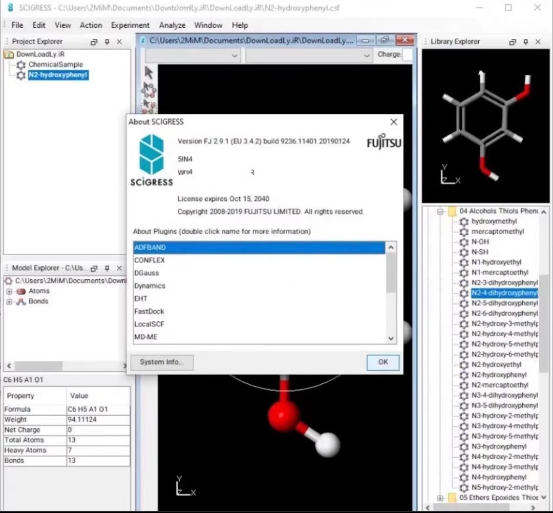
Task: Open the View menu
Action: 63,25
